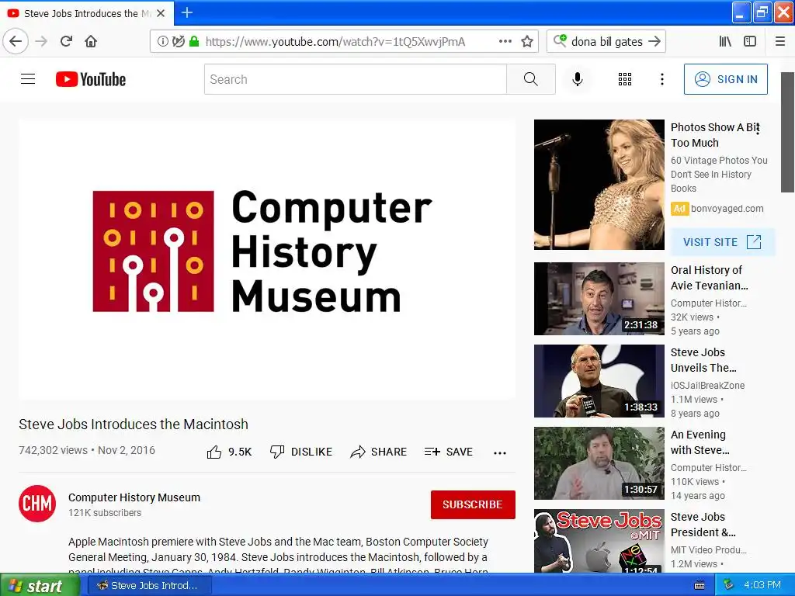
Task: Click the YouTube logo
Action: [x=91, y=79]
